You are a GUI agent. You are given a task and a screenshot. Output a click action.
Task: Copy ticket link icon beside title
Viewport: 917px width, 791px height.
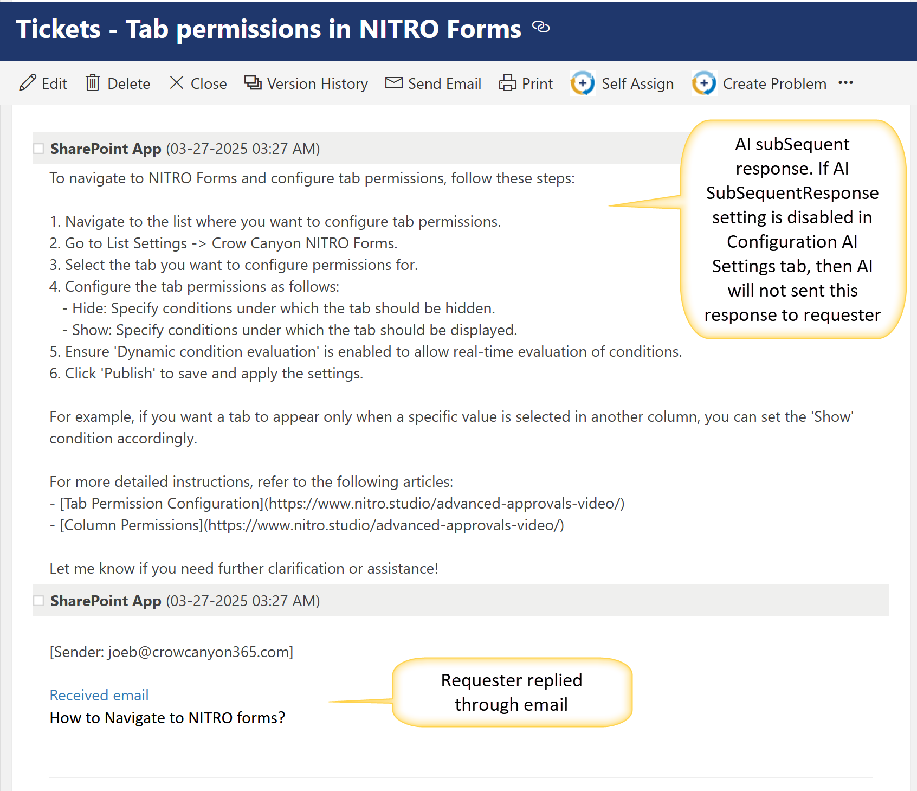541,27
